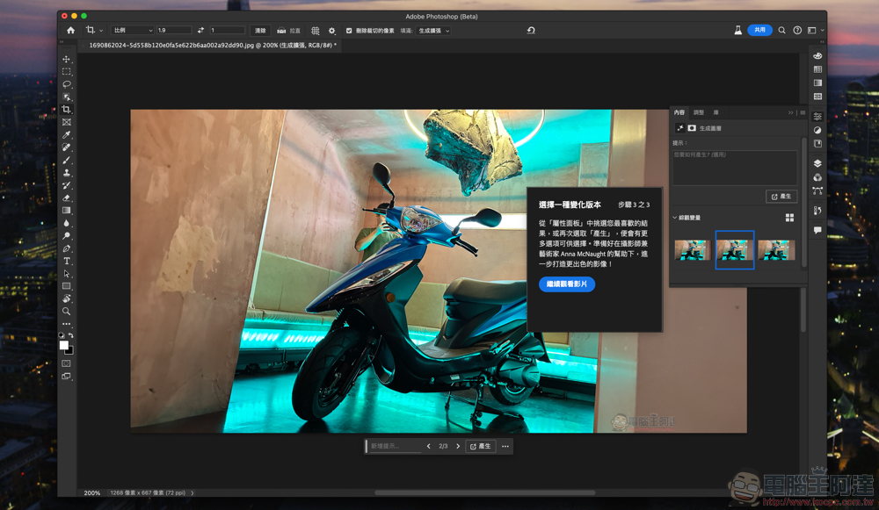Viewport: 879px width, 510px height.
Task: Activate the 拉直 straighten tool
Action: click(x=288, y=30)
